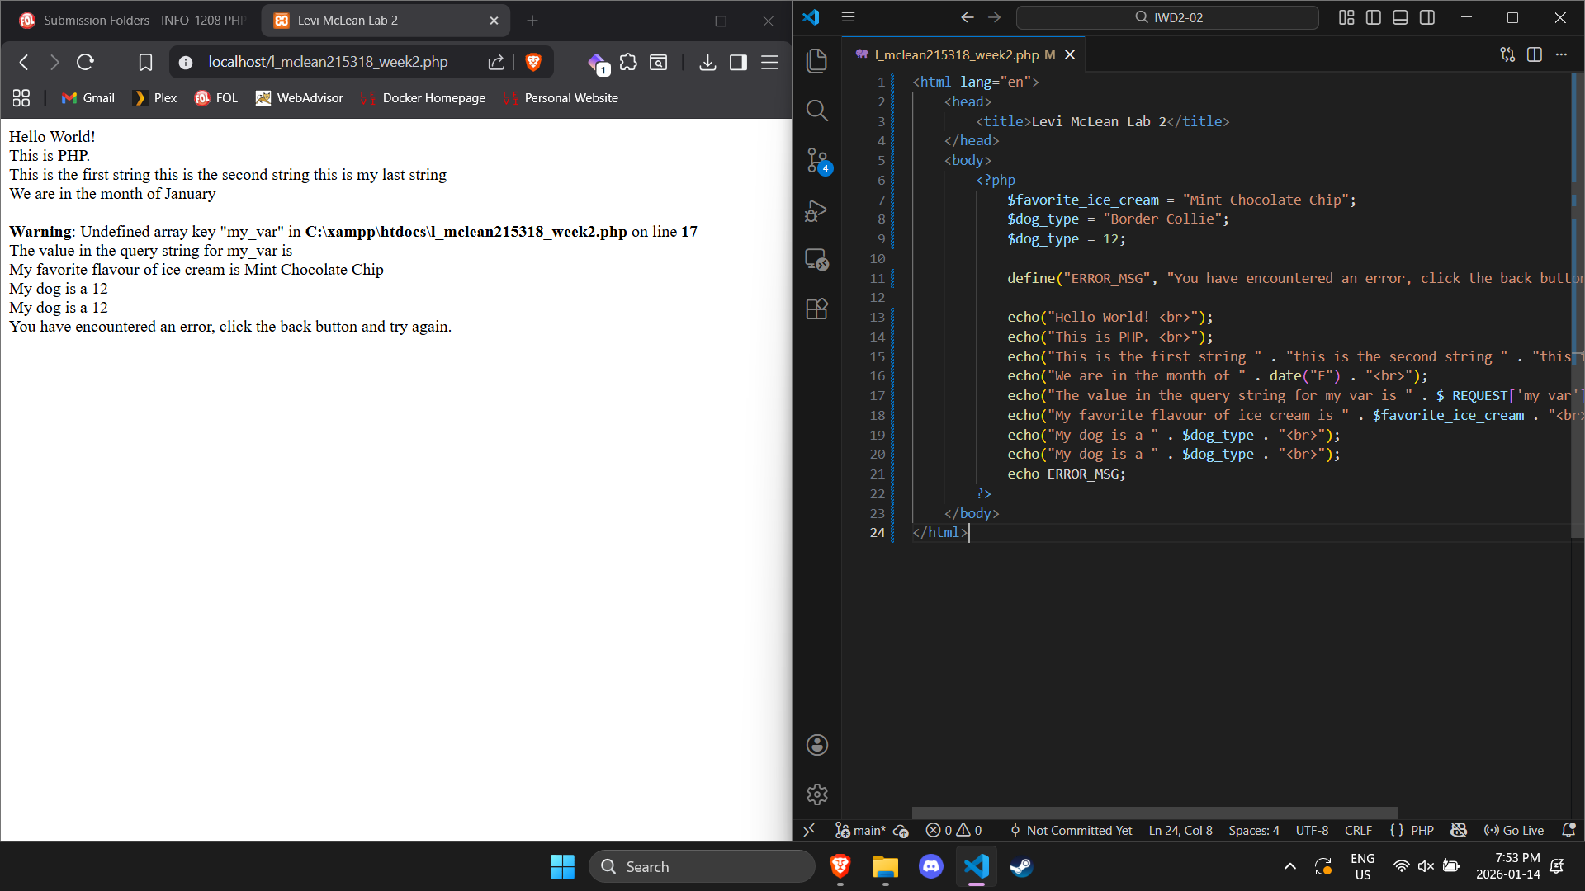Open the Search view in activity bar
1585x891 pixels.
(x=816, y=111)
